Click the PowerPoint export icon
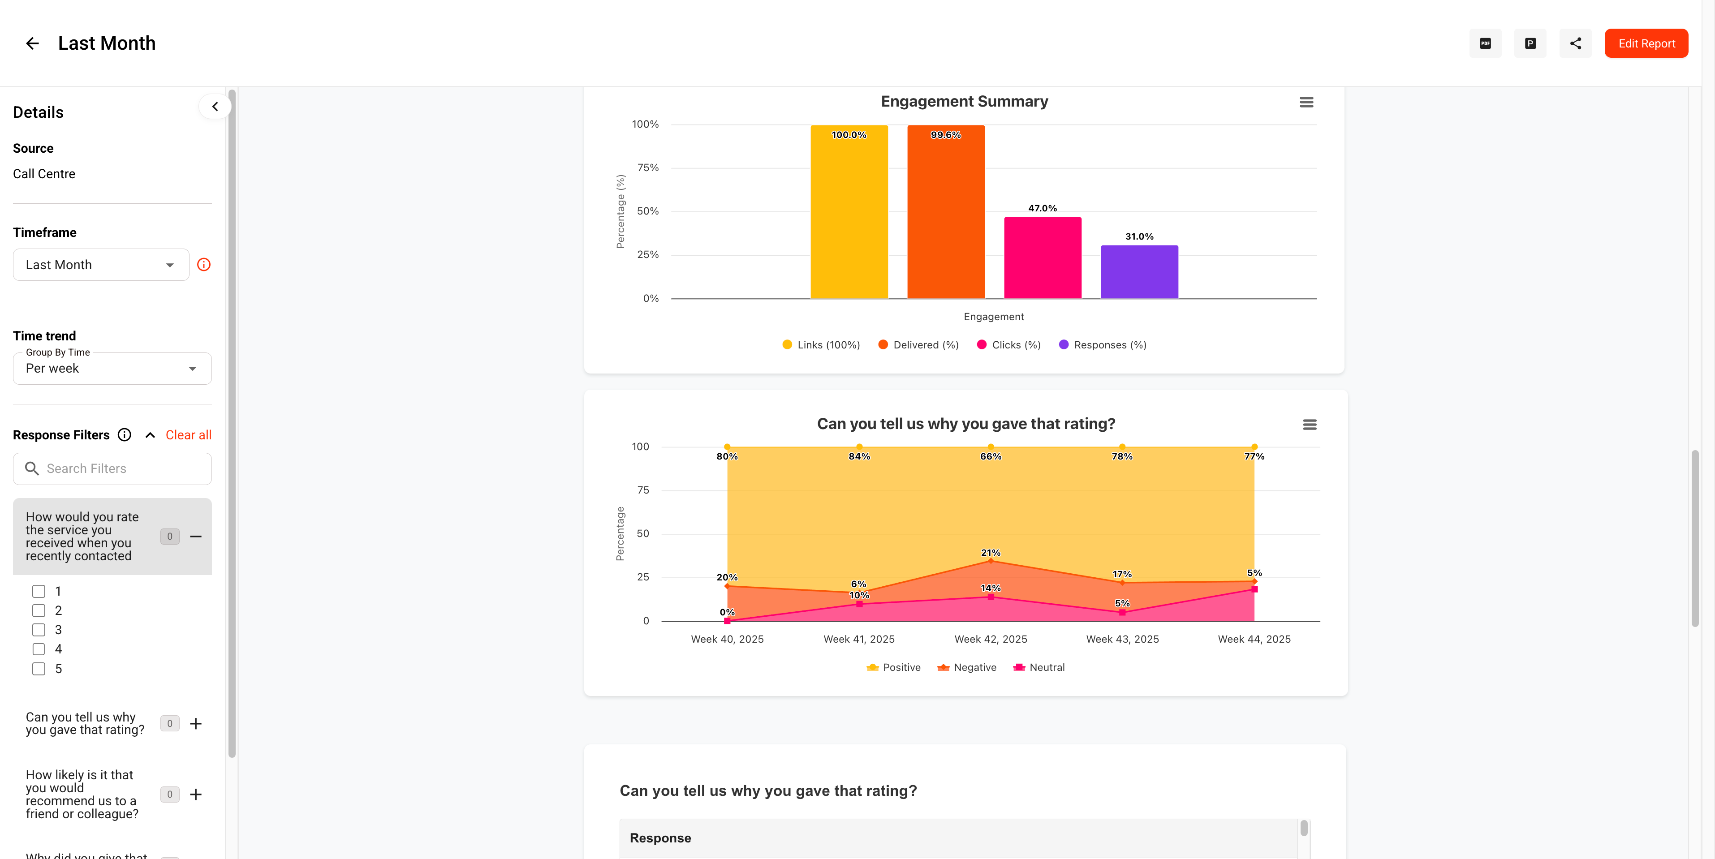The height and width of the screenshot is (859, 1715). point(1530,43)
